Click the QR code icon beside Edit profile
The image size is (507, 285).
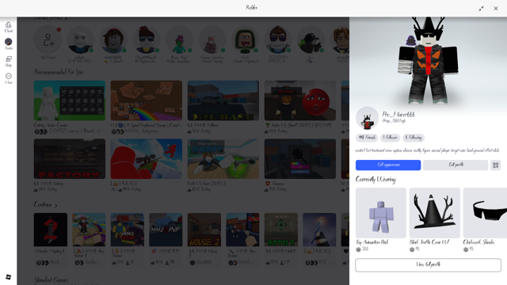coord(495,165)
